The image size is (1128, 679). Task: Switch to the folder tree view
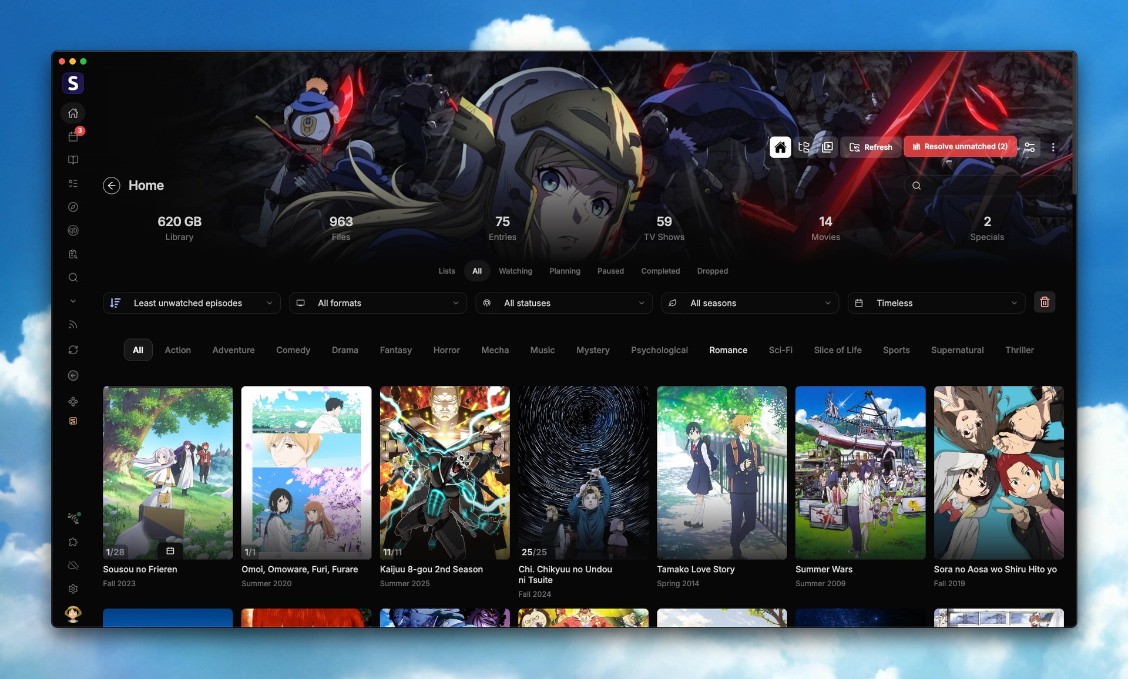(x=804, y=147)
